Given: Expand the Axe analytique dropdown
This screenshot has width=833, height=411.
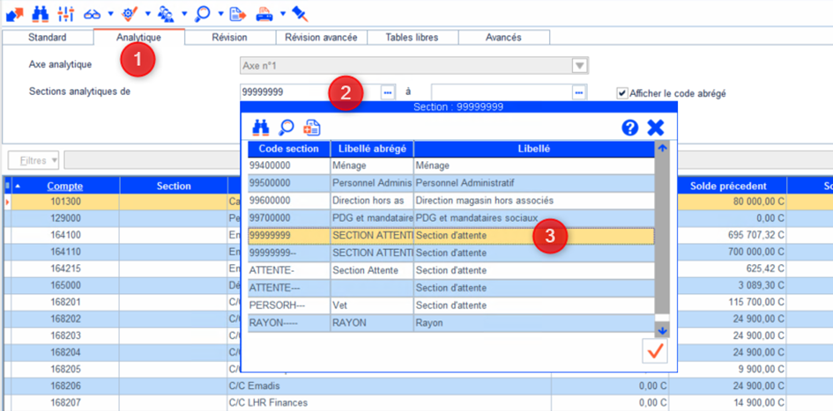Looking at the screenshot, I should pos(579,65).
